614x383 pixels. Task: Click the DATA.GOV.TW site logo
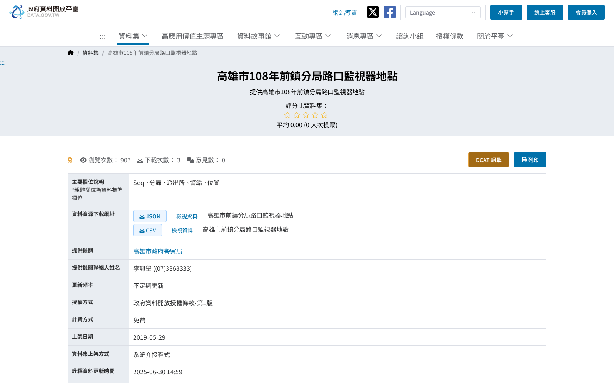pos(44,12)
